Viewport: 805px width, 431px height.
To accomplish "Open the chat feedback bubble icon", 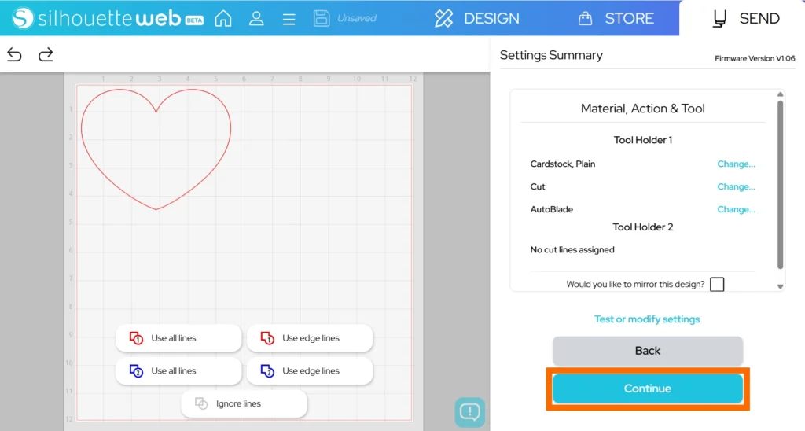I will pos(469,411).
